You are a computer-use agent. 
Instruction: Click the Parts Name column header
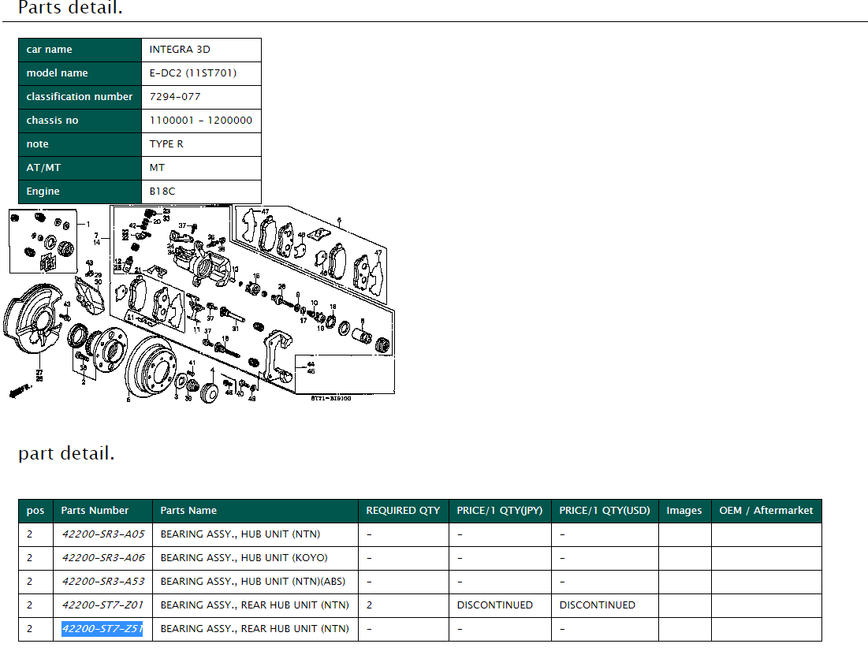tap(188, 511)
